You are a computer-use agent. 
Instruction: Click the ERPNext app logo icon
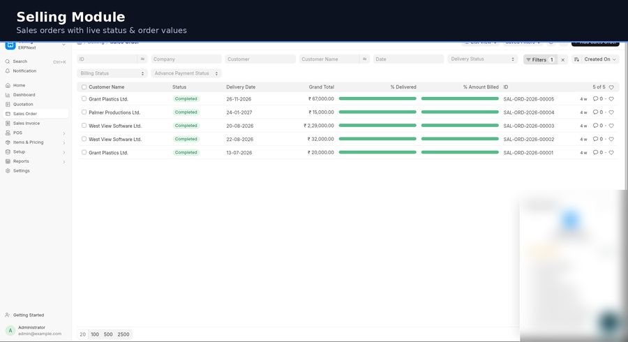tap(10, 45)
